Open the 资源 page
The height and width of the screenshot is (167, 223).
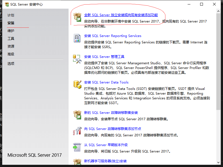(11, 46)
